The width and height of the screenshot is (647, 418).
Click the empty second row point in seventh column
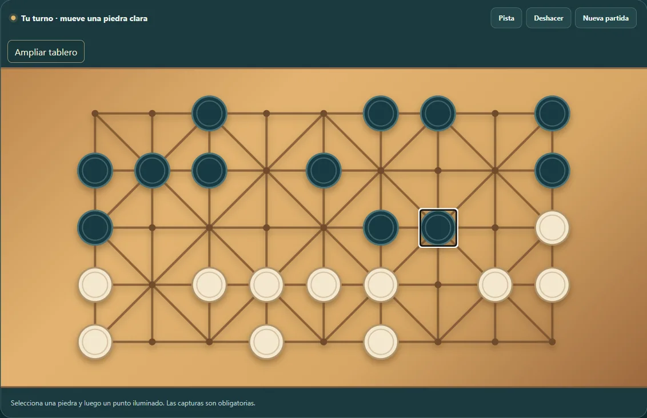tap(438, 170)
